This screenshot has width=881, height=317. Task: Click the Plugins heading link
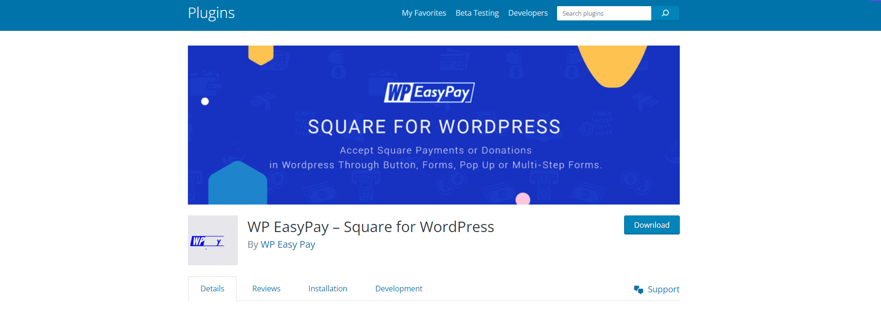pyautogui.click(x=211, y=13)
